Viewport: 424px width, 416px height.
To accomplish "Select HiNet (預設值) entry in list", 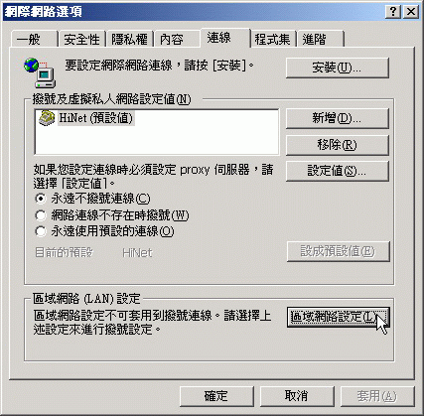I will click(x=96, y=118).
